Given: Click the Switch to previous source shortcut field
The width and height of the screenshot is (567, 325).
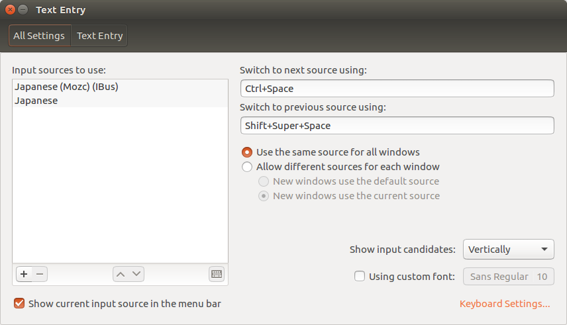Looking at the screenshot, I should click(397, 125).
